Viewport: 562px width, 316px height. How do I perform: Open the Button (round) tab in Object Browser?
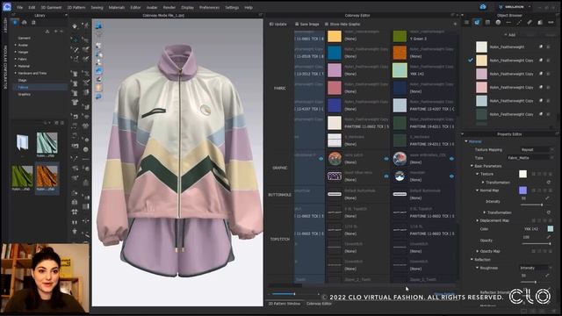(498, 22)
